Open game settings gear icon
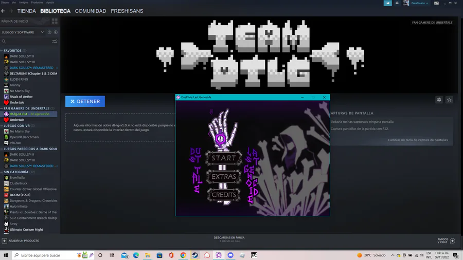This screenshot has width=463, height=260. click(x=439, y=100)
